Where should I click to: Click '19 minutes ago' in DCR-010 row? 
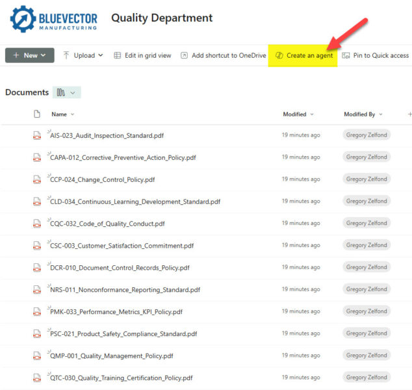301,267
